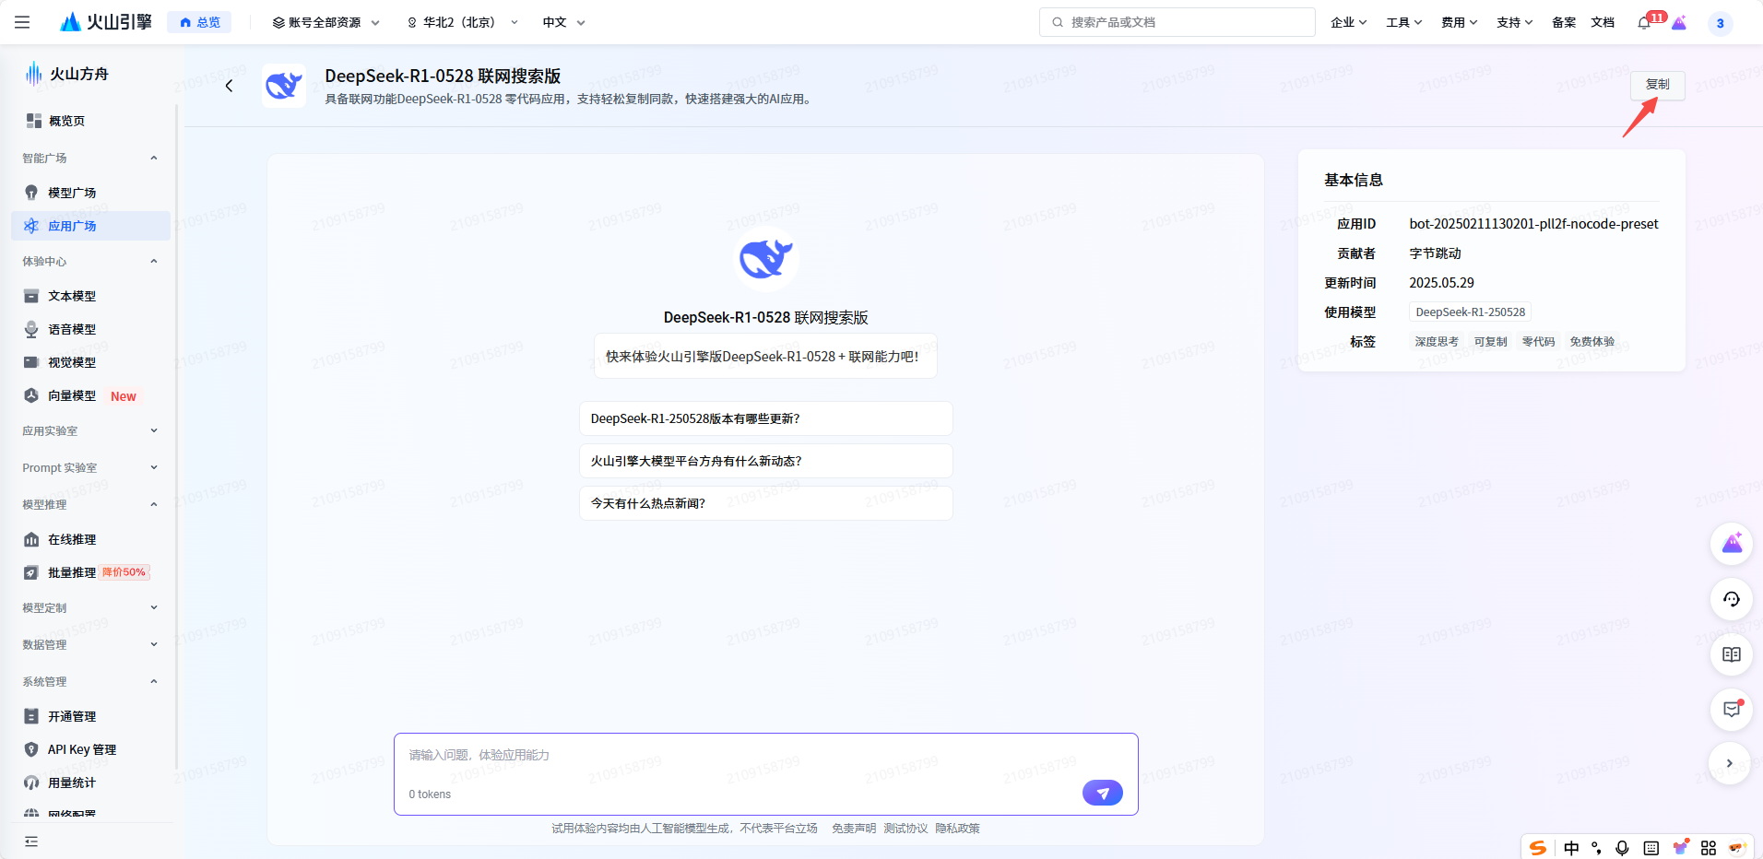
Task: Open floating feedback message button
Action: tap(1731, 709)
